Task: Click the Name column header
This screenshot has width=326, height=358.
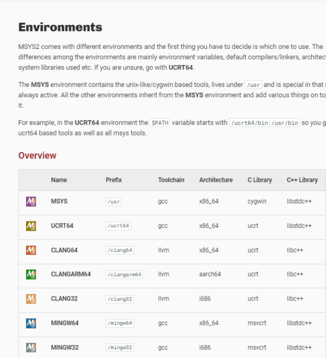Action: coord(59,180)
